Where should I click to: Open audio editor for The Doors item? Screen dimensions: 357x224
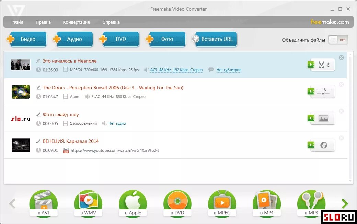pyautogui.click(x=324, y=92)
